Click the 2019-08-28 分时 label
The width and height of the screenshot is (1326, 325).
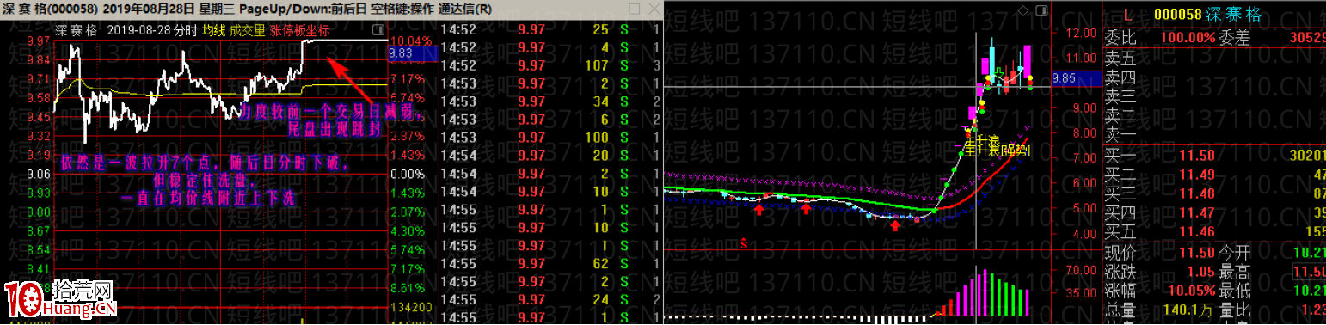152,29
